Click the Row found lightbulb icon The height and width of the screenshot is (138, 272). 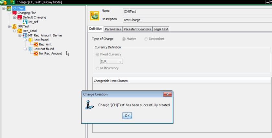(x=30, y=40)
